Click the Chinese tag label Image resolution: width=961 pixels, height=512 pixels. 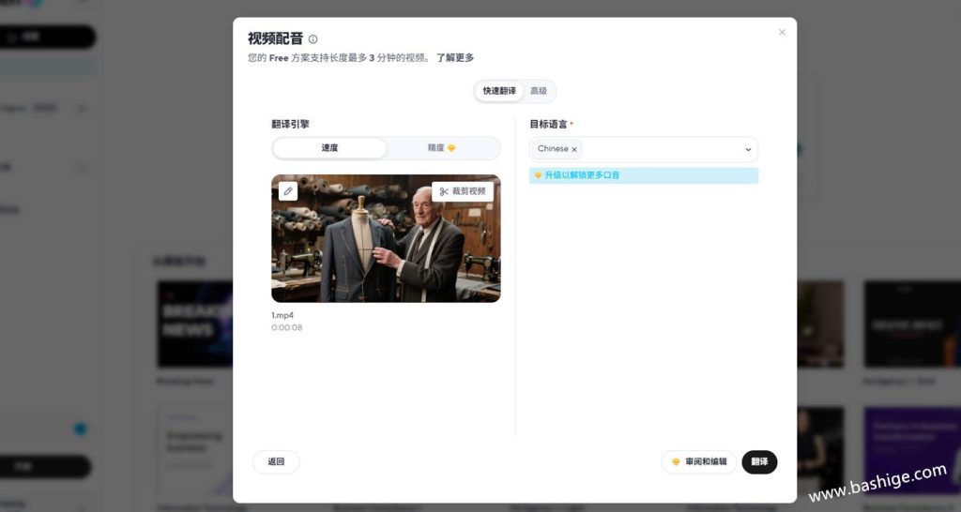click(553, 149)
